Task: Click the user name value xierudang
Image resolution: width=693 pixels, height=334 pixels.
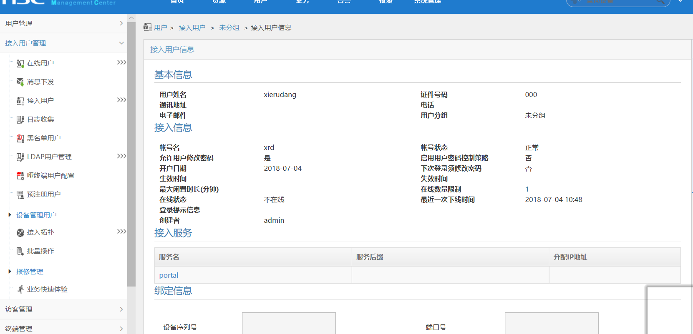Action: [280, 95]
